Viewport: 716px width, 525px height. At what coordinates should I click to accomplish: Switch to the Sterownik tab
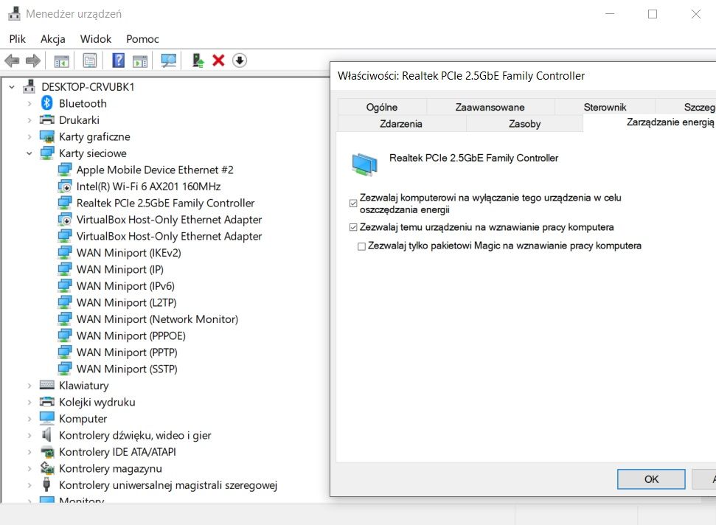(x=605, y=107)
